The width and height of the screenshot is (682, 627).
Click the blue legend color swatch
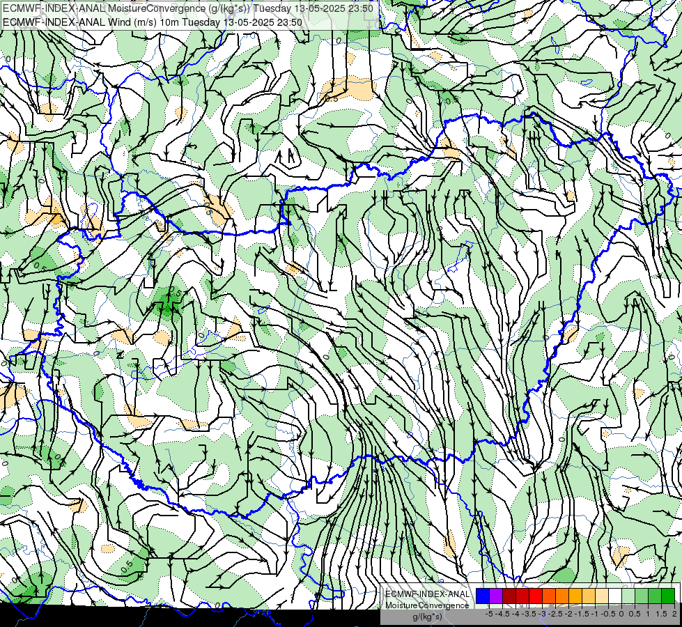[x=483, y=596]
